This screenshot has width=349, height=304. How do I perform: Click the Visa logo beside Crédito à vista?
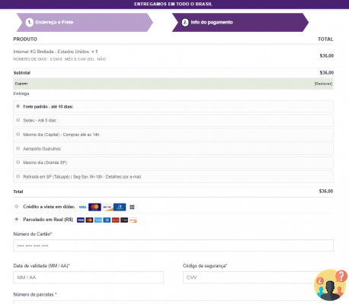pyautogui.click(x=82, y=207)
